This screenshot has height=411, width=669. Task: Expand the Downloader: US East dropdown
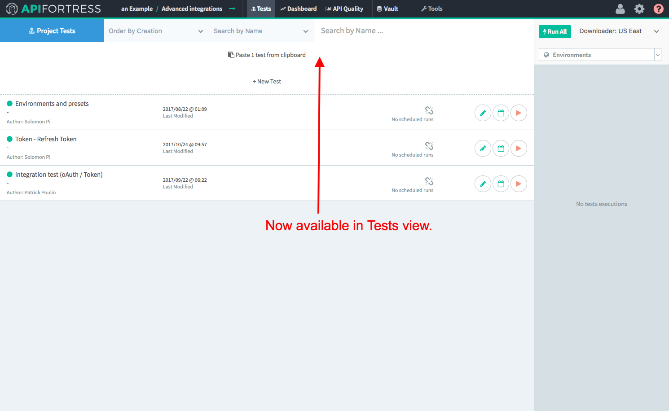coord(619,31)
